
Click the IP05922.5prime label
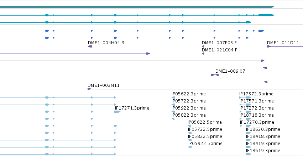[x=205, y=144]
